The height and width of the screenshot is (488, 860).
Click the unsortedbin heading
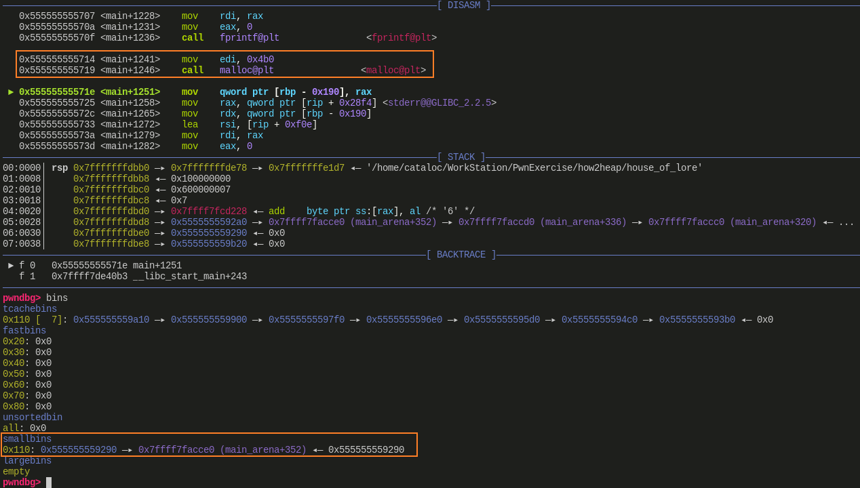point(33,418)
